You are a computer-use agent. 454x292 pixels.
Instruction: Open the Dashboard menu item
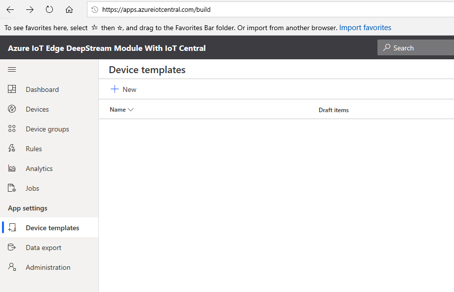[42, 89]
